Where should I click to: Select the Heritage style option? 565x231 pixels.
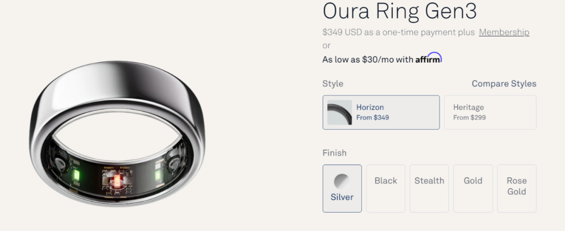point(490,112)
